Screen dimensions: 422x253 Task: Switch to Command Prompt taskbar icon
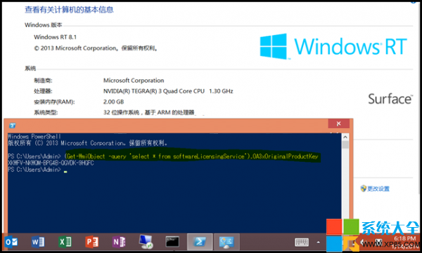[172, 242]
